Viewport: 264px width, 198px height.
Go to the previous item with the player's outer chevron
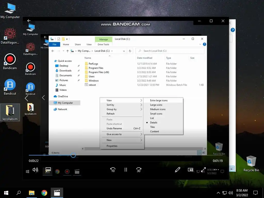point(27,98)
